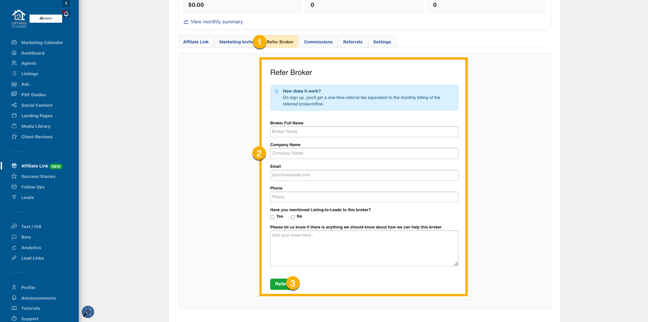Grab the notes textarea resize handle
Viewport: 648px width, 322px height.
point(456,264)
